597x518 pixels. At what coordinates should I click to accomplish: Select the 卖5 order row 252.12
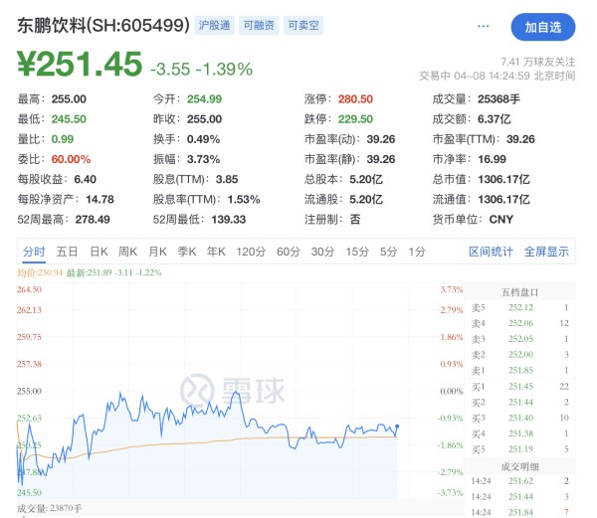pyautogui.click(x=520, y=307)
